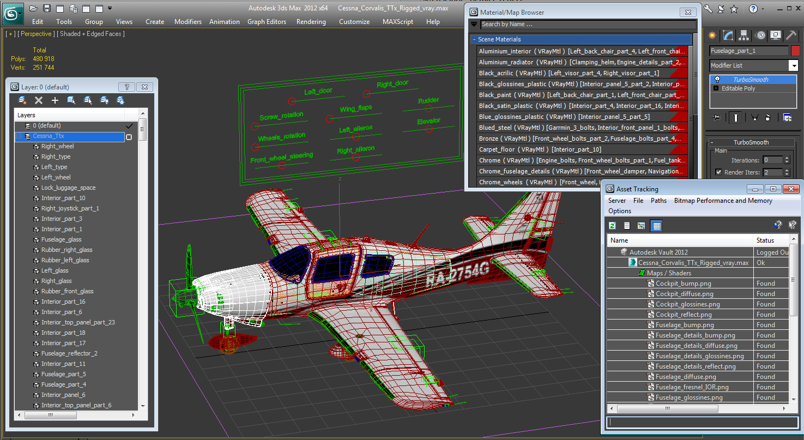This screenshot has height=440, width=804.
Task: Open the quick access toolbar dropdown arrow
Action: point(110,8)
